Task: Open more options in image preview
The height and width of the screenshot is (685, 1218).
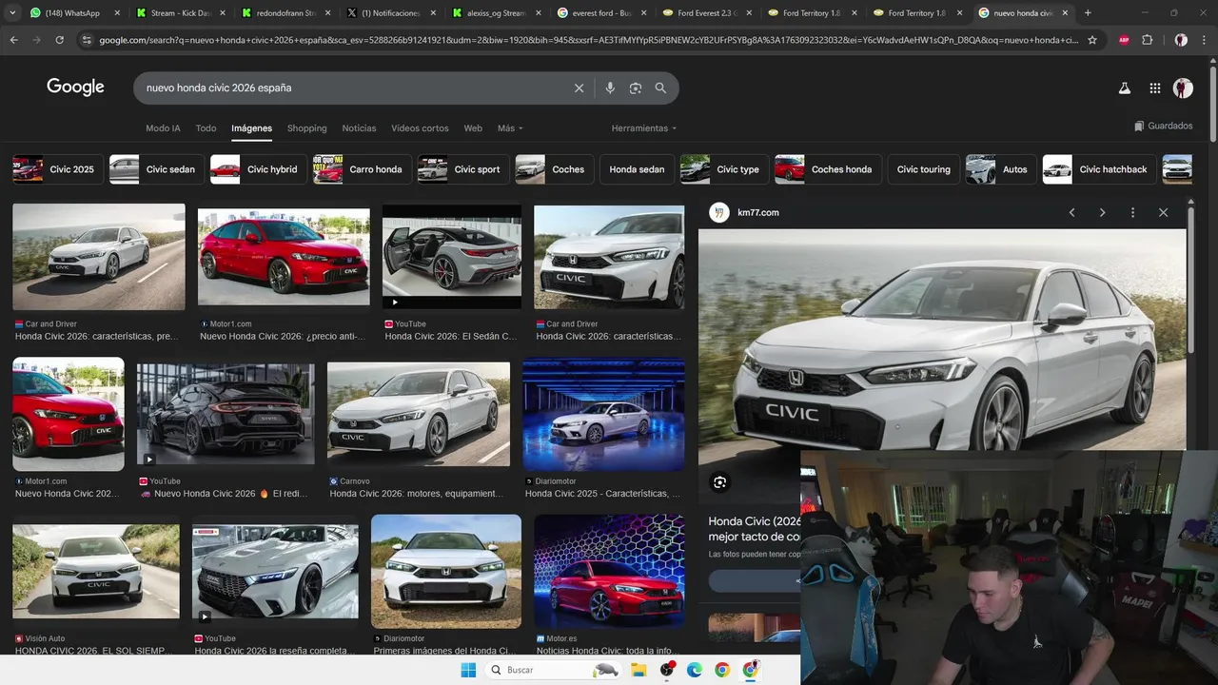Action: [x=1132, y=212]
